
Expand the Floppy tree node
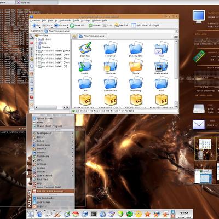pos(36,47)
